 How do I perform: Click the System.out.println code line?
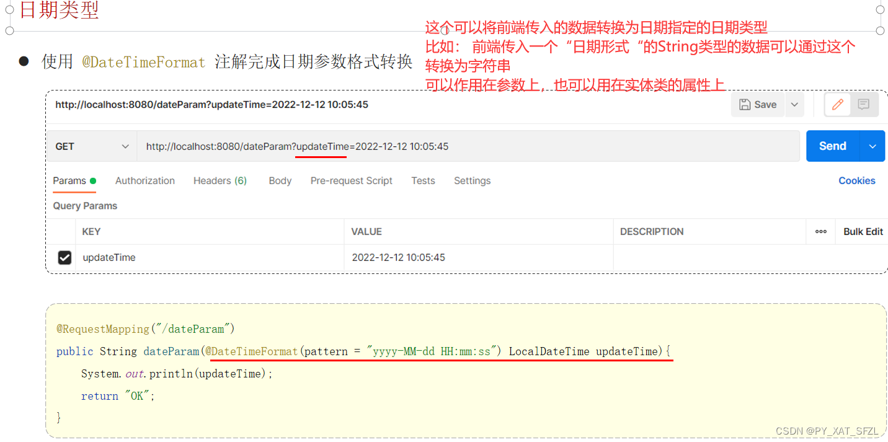click(x=177, y=374)
